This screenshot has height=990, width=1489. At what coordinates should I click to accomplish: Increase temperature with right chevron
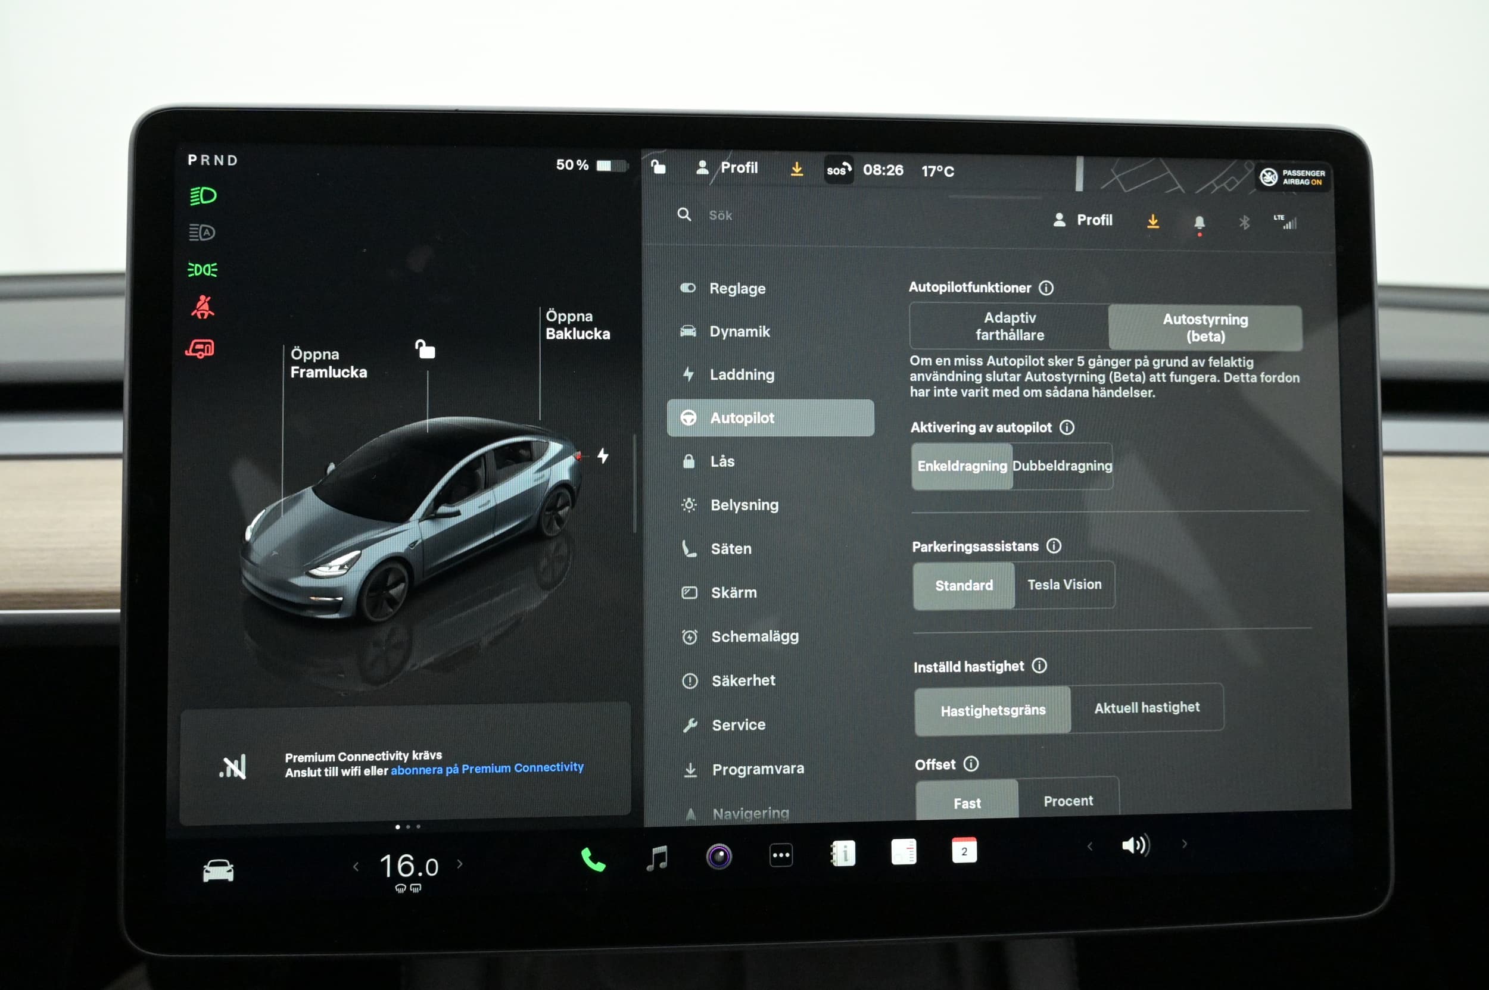[x=460, y=864]
